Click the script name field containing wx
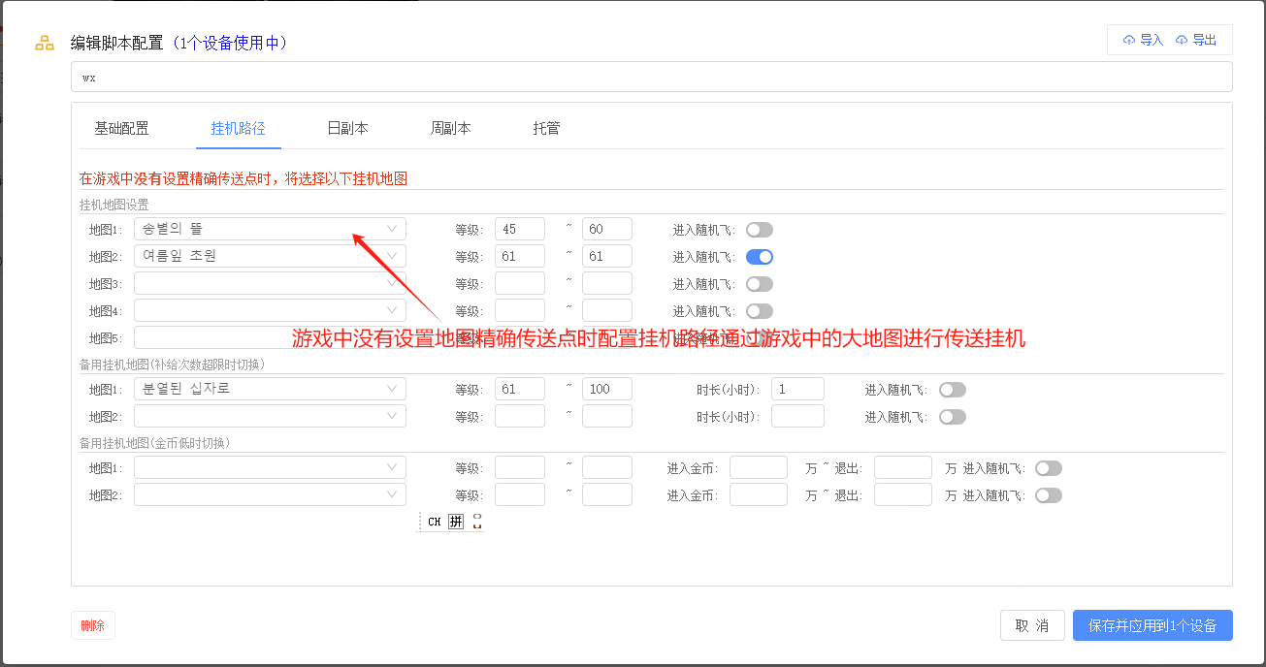 coord(651,77)
